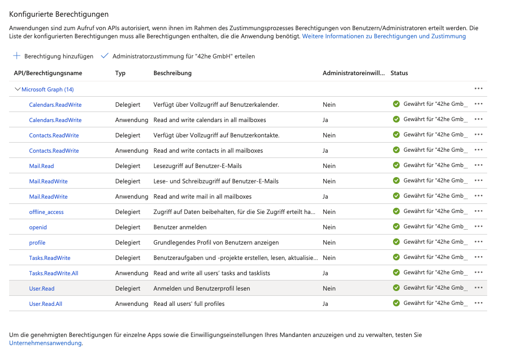Select description 'Benutzer anmelden'
This screenshot has width=524, height=359.
pyautogui.click(x=180, y=227)
